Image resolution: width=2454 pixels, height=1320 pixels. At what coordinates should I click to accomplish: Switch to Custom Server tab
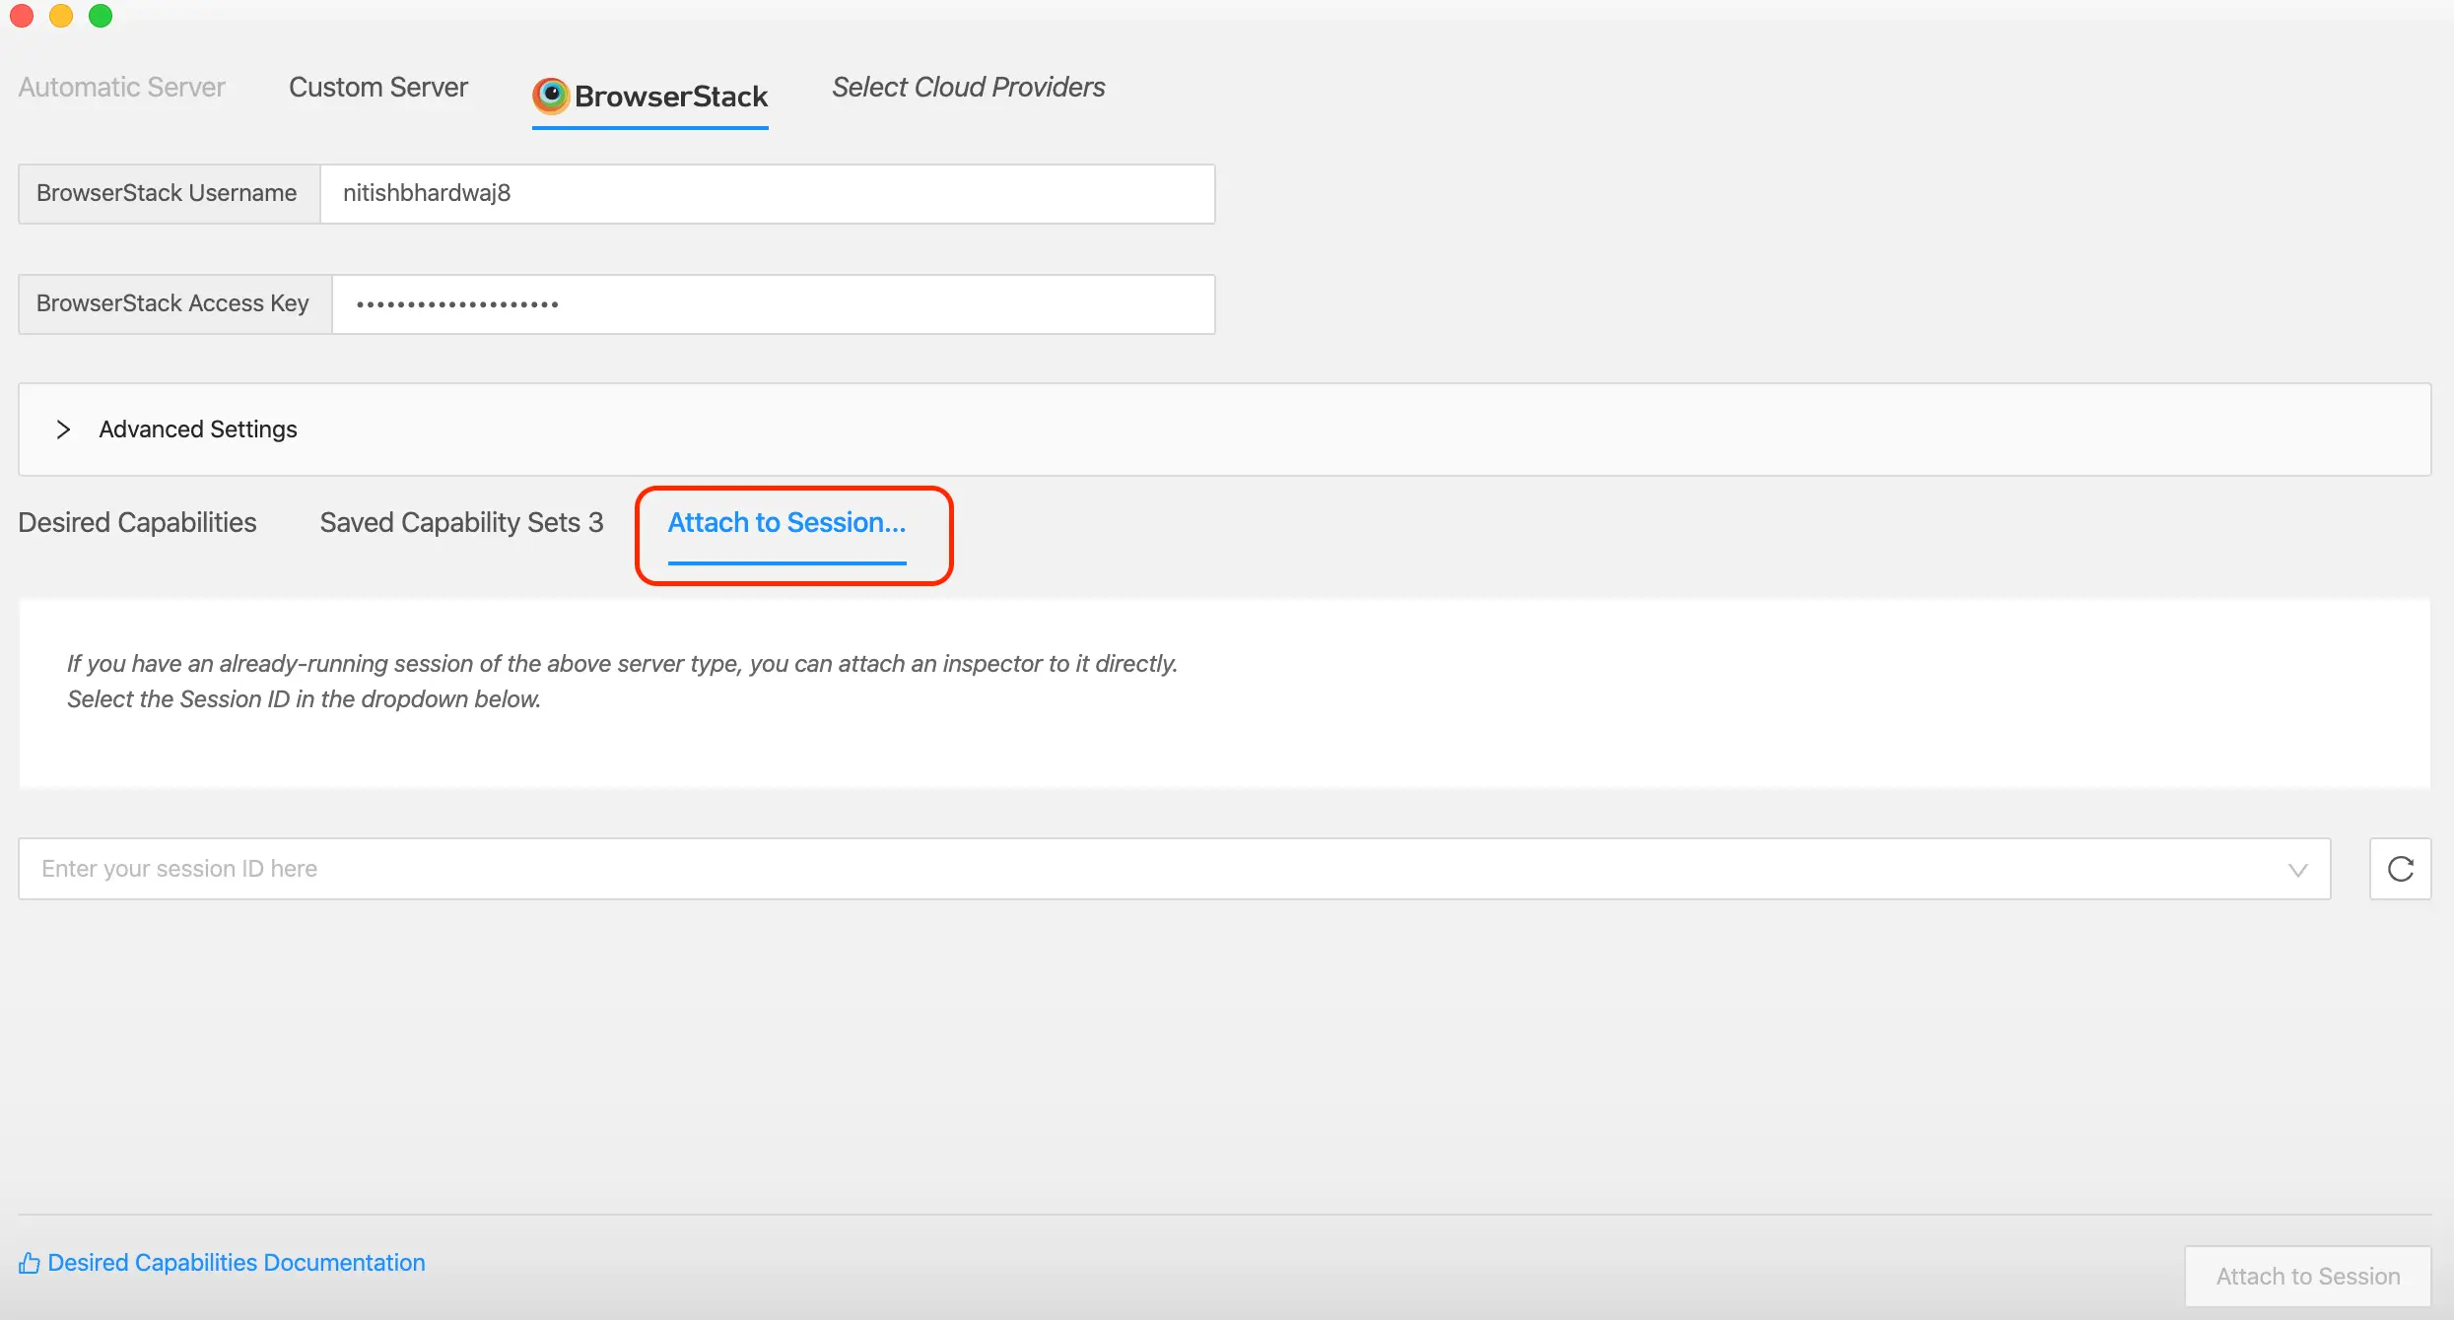[377, 87]
